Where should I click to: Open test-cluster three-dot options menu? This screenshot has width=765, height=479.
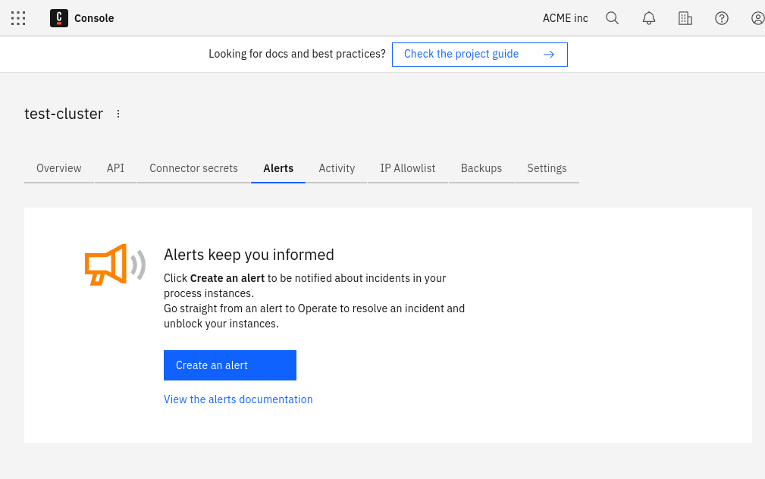coord(118,114)
